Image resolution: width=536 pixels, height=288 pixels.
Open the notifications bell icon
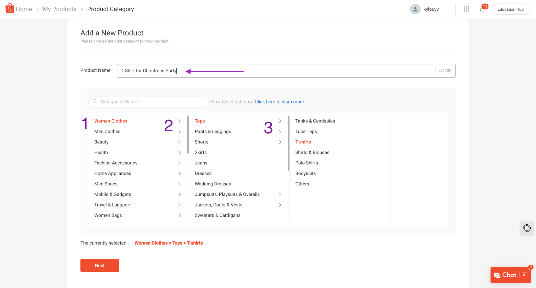pos(482,9)
